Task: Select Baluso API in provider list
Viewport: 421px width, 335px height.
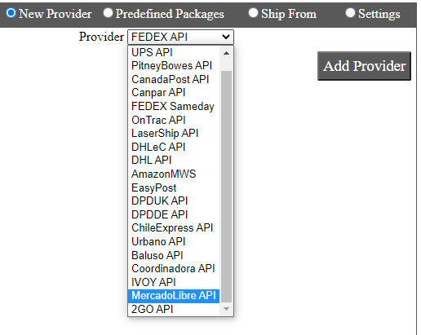Action: pyautogui.click(x=174, y=255)
